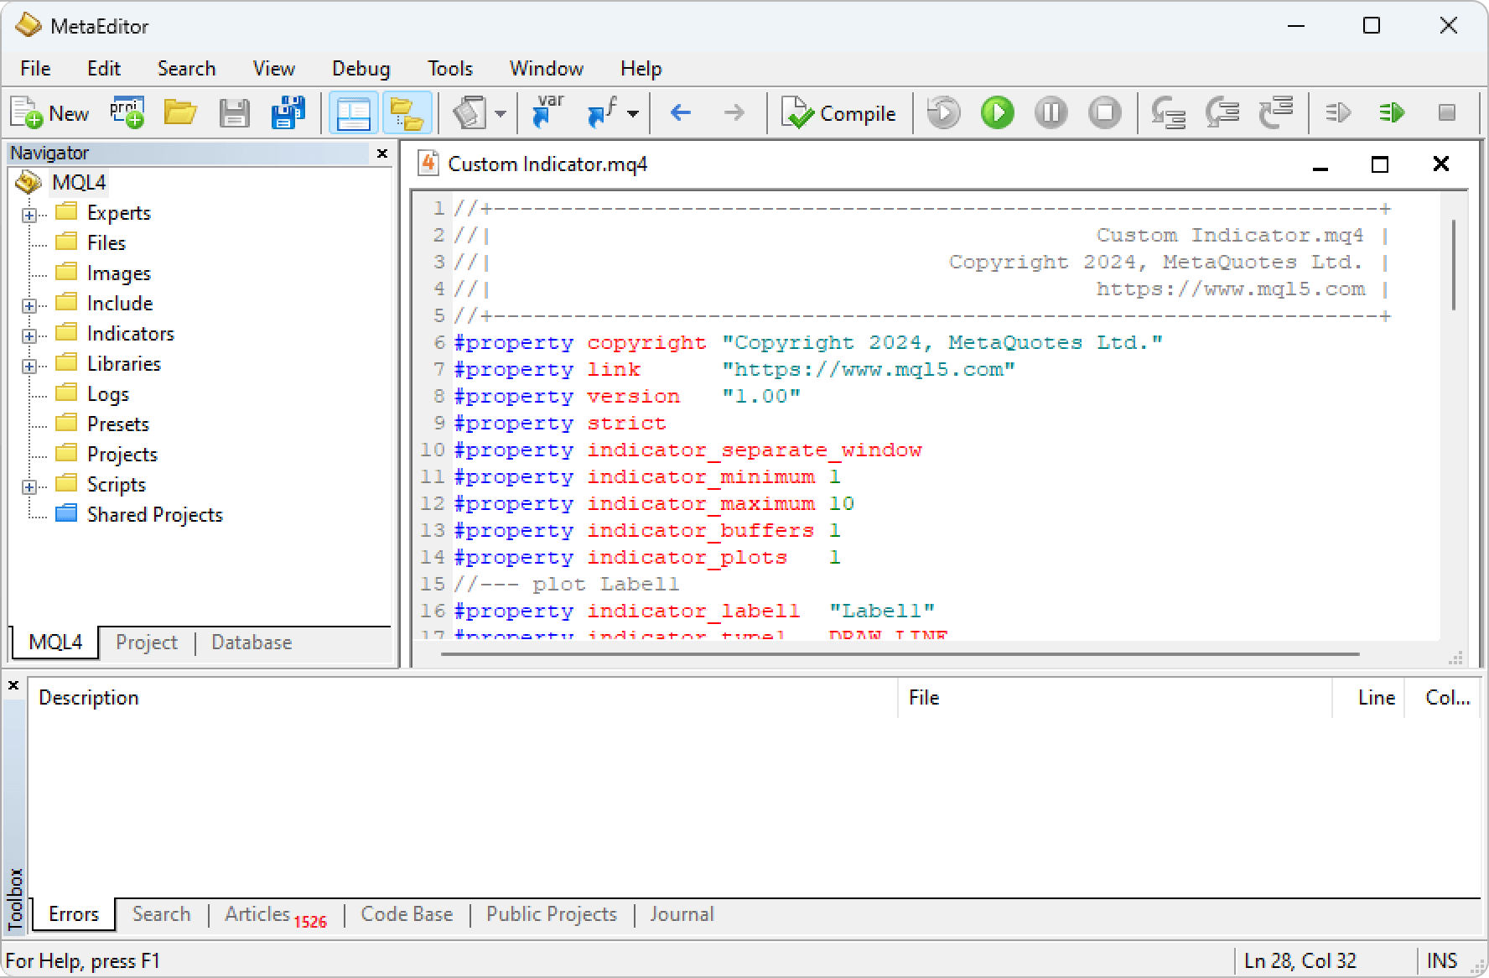Open the Edit menu

pos(104,69)
